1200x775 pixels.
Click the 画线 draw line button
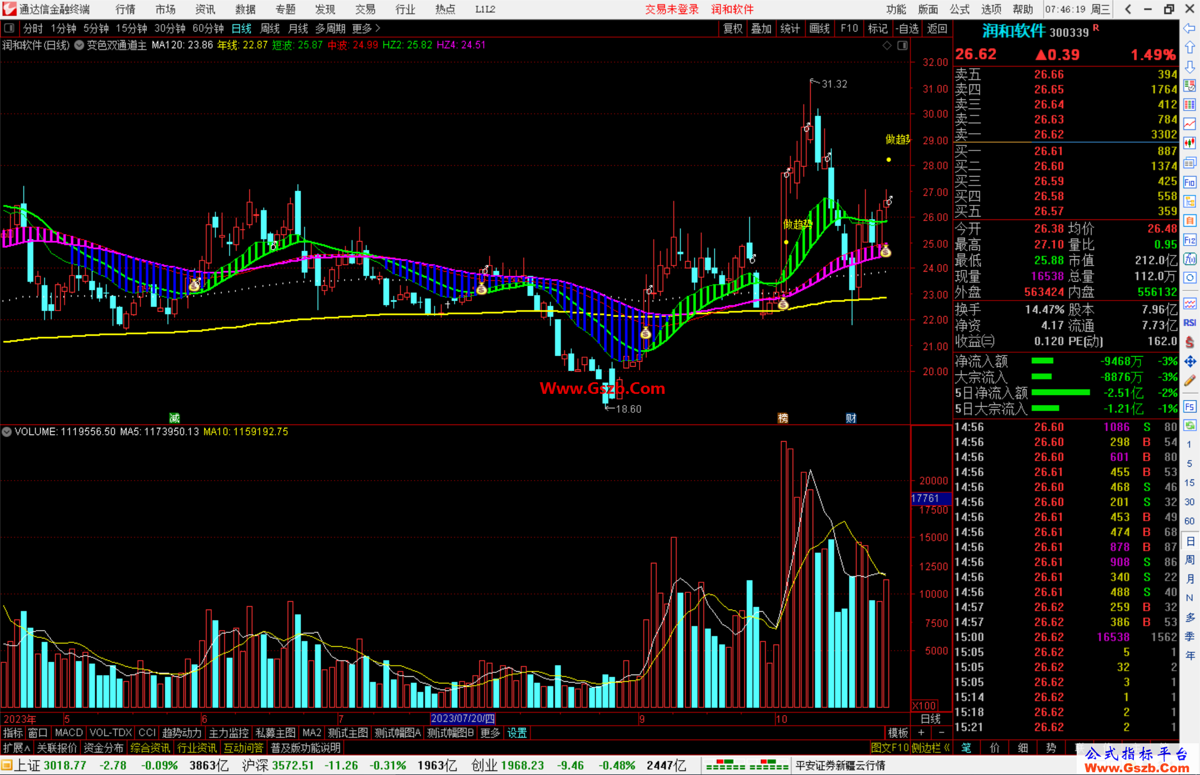click(819, 28)
